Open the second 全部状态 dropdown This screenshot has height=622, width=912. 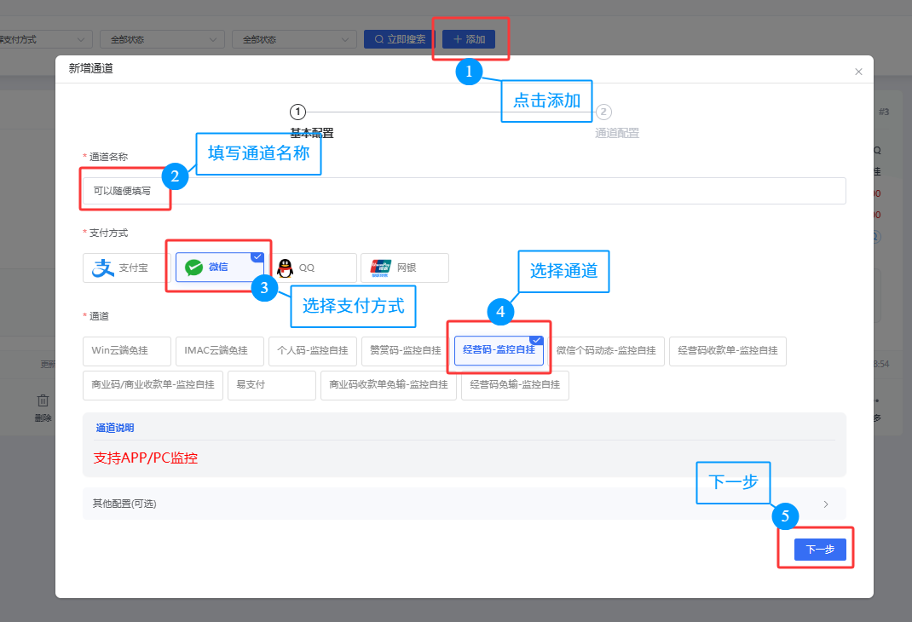click(293, 39)
